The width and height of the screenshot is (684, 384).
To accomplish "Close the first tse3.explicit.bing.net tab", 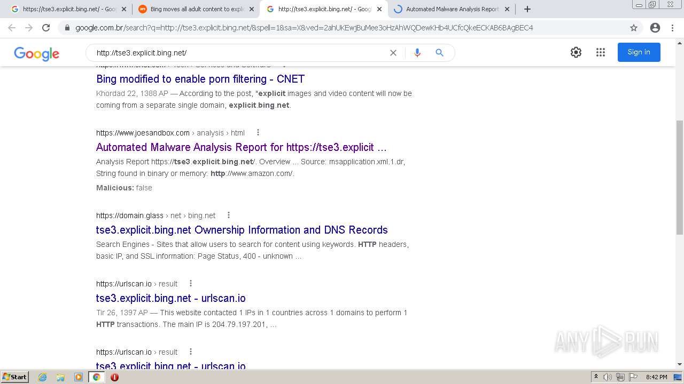I will 124,9.
